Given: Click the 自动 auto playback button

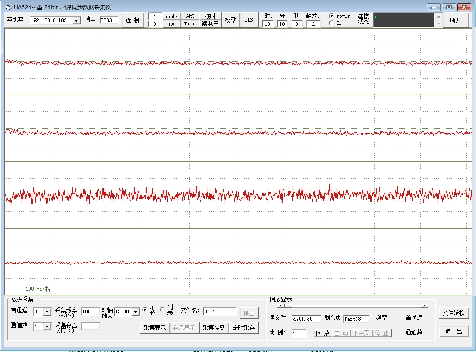Looking at the screenshot, I should click(341, 333).
